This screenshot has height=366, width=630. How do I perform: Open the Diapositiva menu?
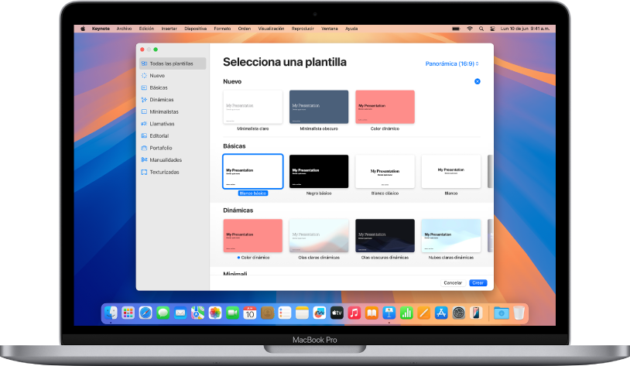click(x=196, y=29)
